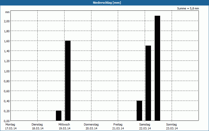
Task: Click the Mittwoch 19.03.14 axis label
Action: click(64, 127)
